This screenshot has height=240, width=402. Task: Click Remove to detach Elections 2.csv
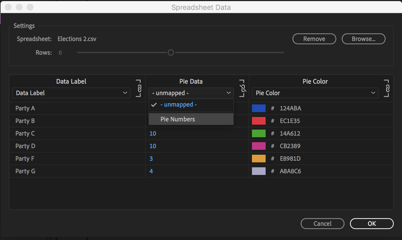point(314,39)
